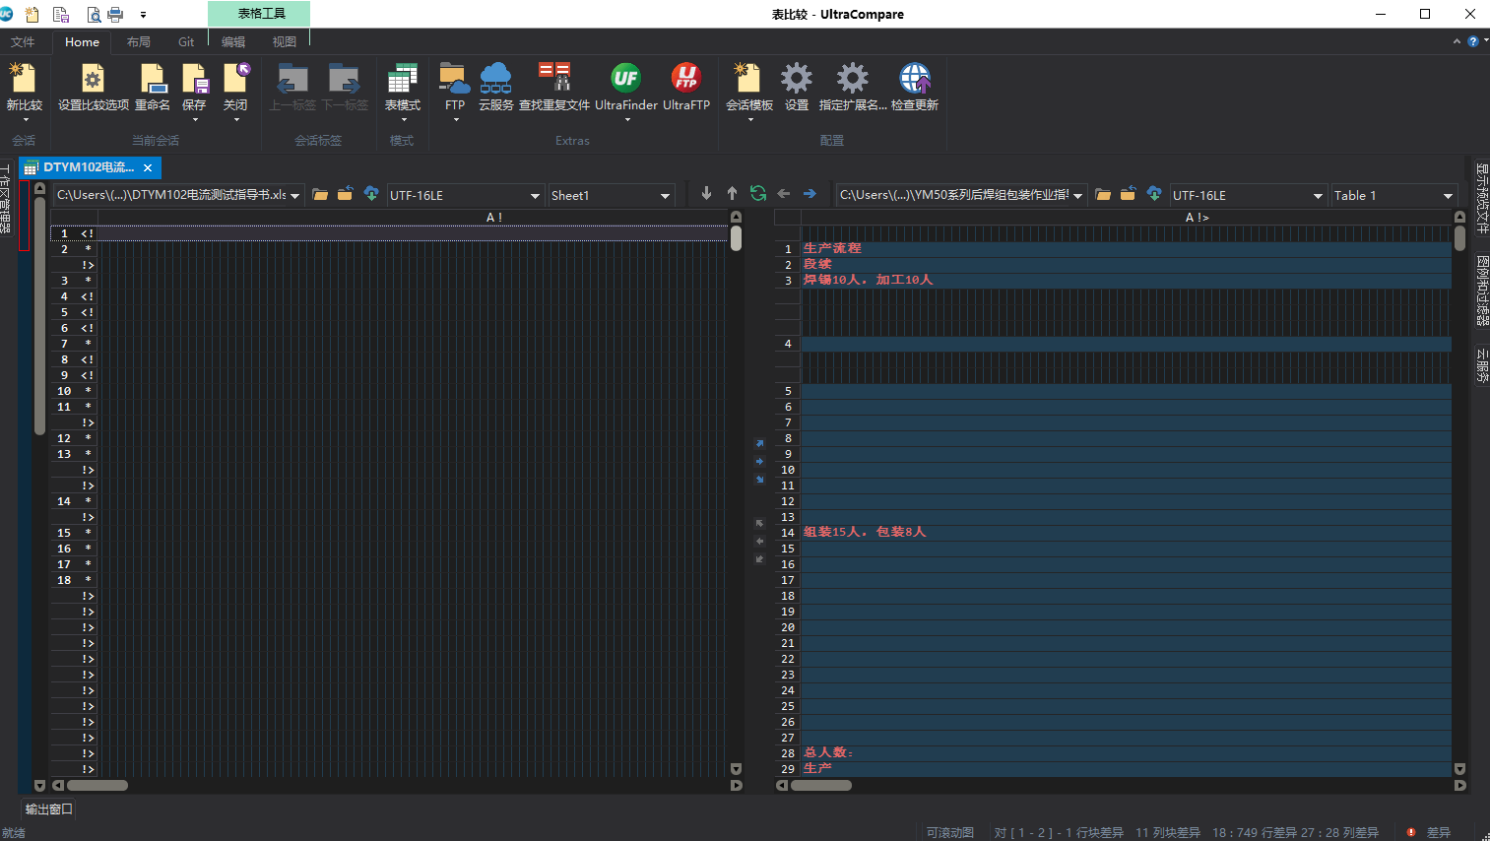The image size is (1490, 841).
Task: Switch to the 视图 ribbon tab
Action: click(x=285, y=41)
